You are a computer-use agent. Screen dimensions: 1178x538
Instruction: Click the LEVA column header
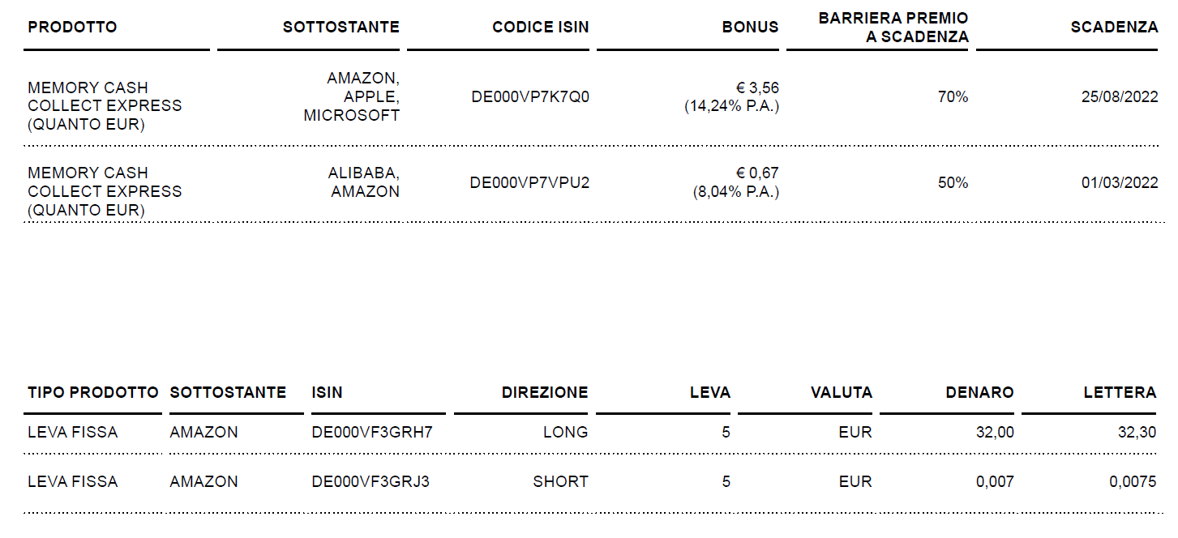coord(710,392)
